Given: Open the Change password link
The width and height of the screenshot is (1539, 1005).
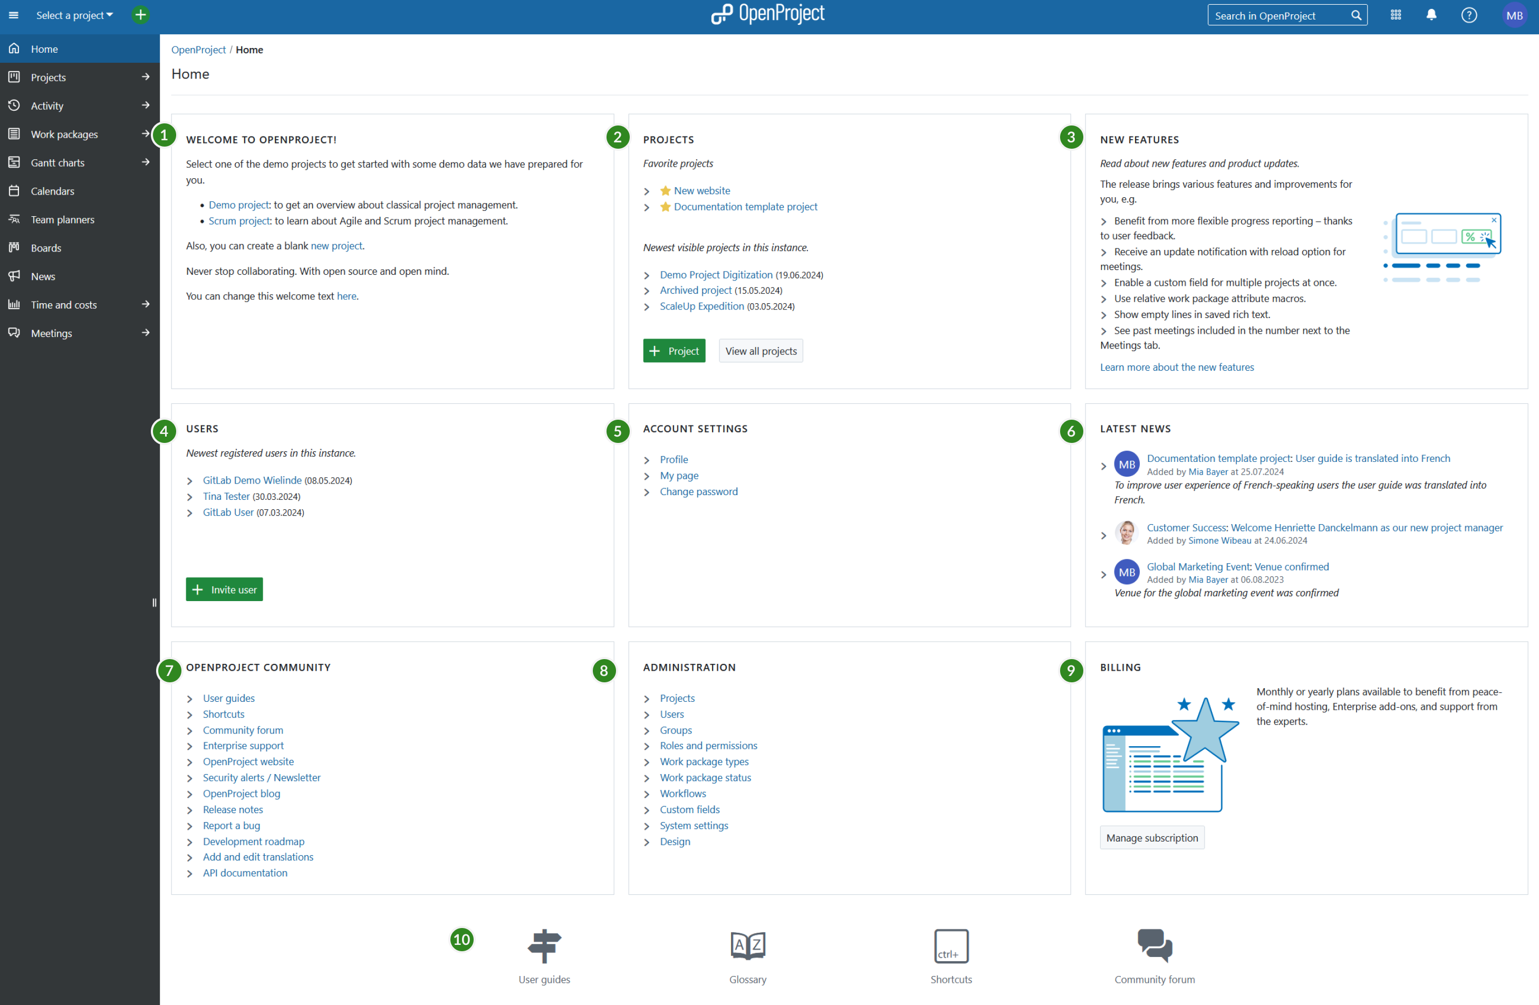Looking at the screenshot, I should [698, 492].
